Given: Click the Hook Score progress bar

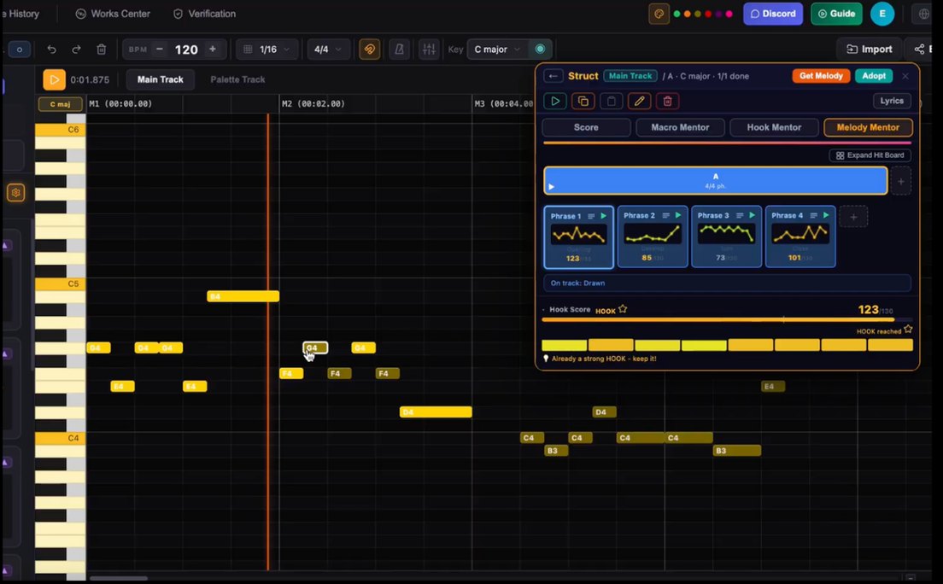Looking at the screenshot, I should click(x=727, y=319).
